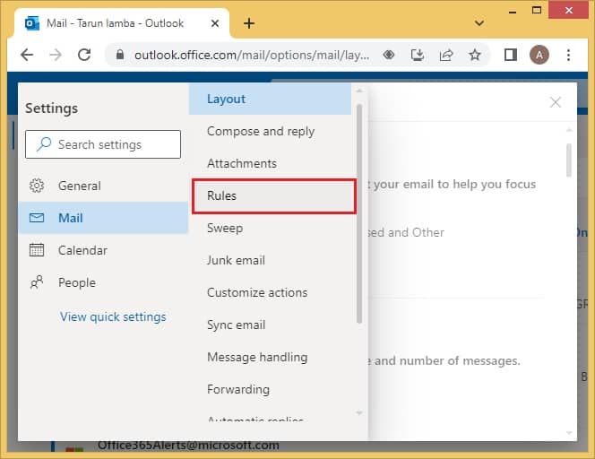
Task: Close the Outlook Mail tab
Action: (x=215, y=23)
